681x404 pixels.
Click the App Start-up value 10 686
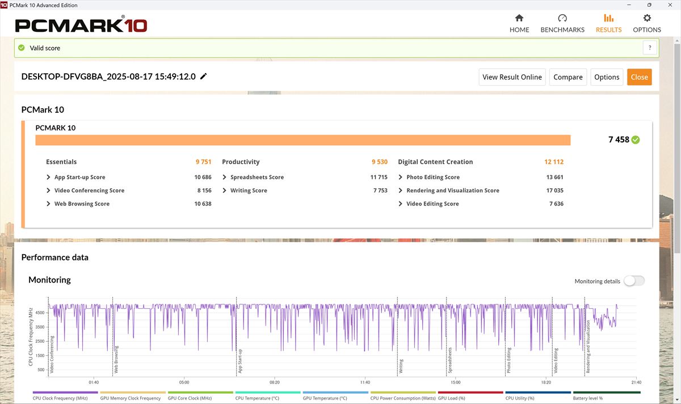(x=203, y=177)
